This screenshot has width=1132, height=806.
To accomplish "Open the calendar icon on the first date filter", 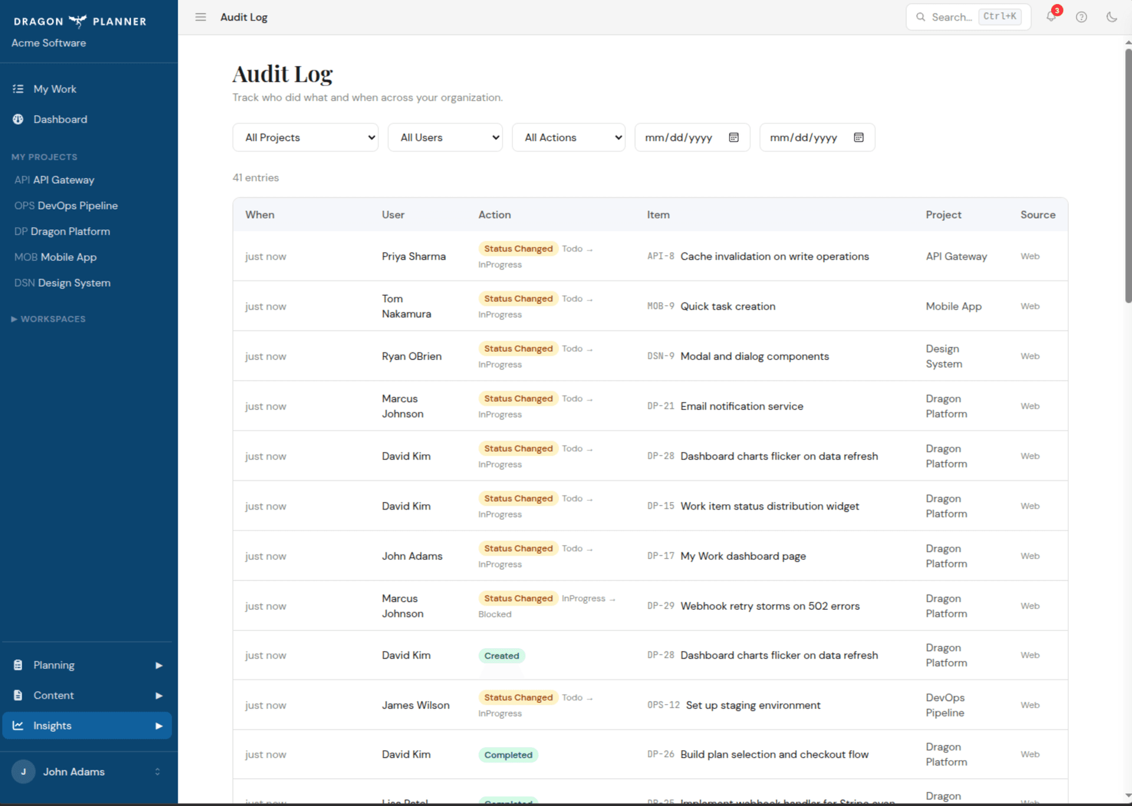I will pos(733,137).
